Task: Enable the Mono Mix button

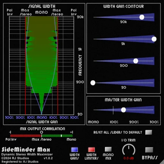Action: pyautogui.click(x=108, y=150)
